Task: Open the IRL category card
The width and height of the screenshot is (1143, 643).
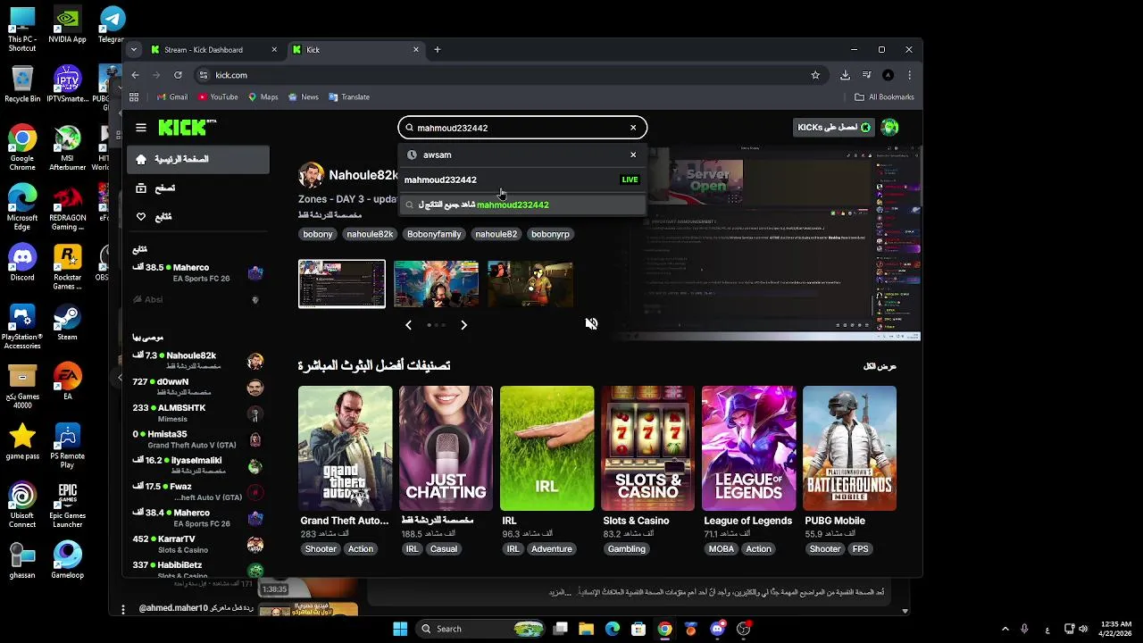Action: click(546, 448)
